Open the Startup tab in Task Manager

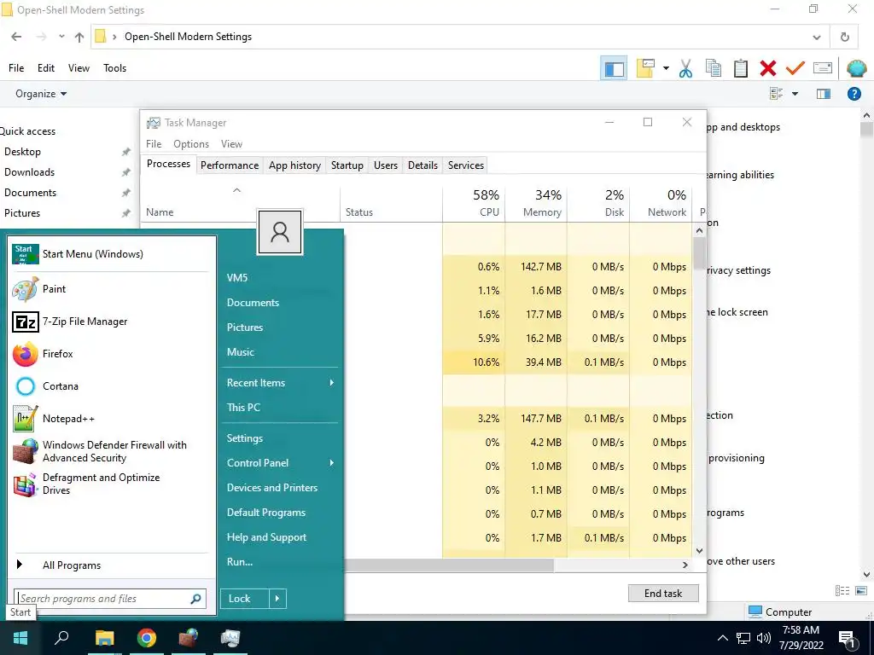pyautogui.click(x=347, y=165)
